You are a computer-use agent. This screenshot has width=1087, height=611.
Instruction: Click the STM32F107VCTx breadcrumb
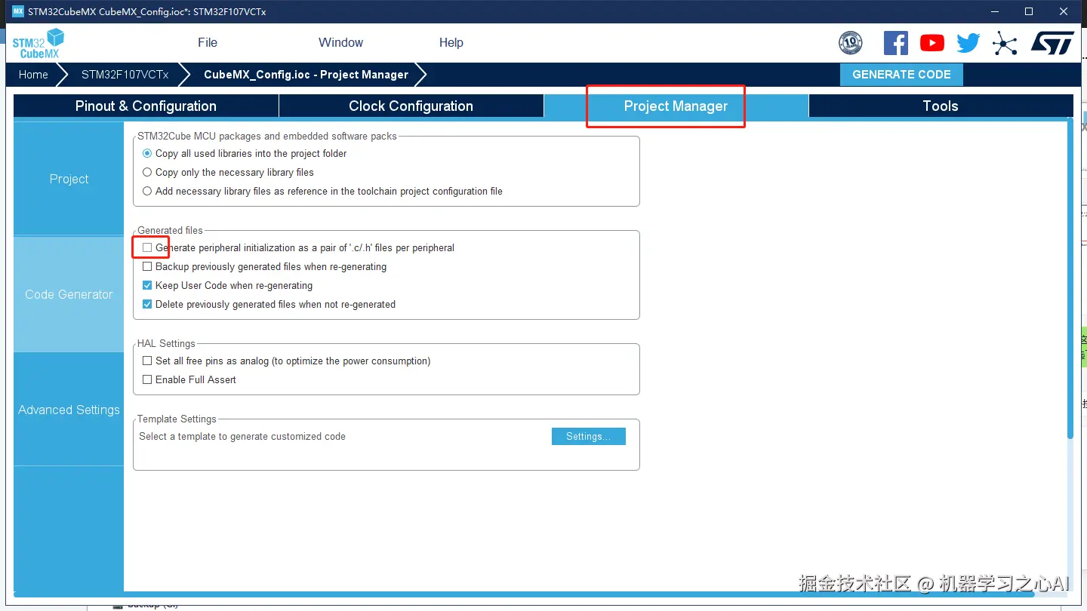[125, 75]
